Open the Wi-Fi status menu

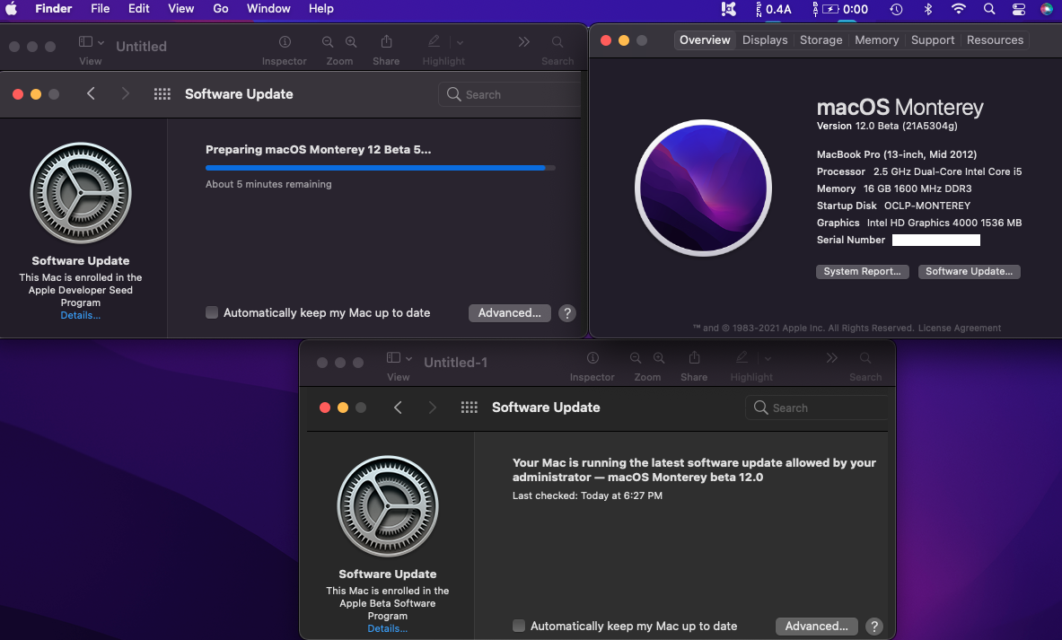[x=959, y=9]
